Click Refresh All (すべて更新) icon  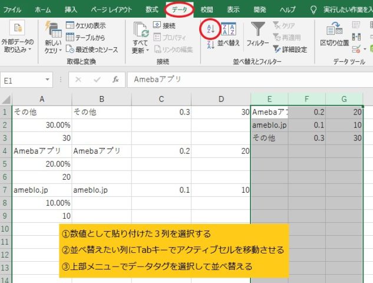141,29
